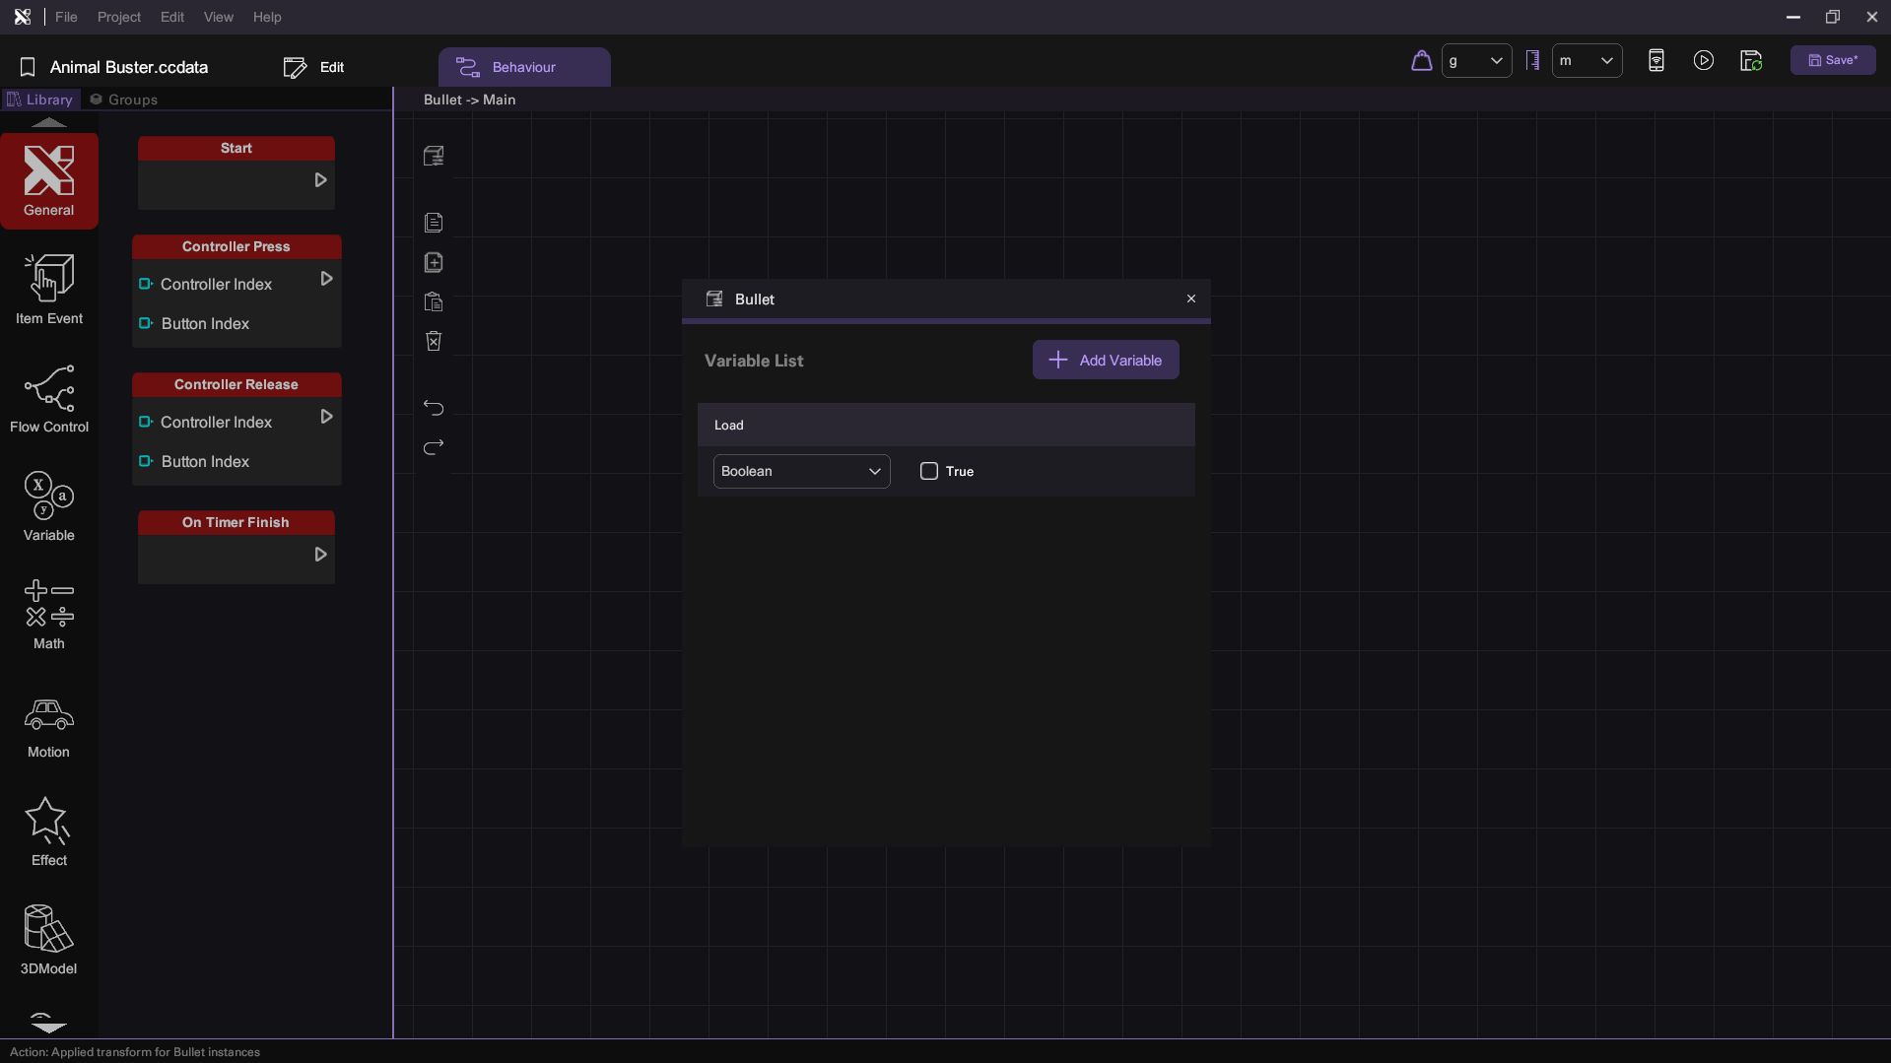
Task: Open the 3DModel node category
Action: (x=49, y=940)
